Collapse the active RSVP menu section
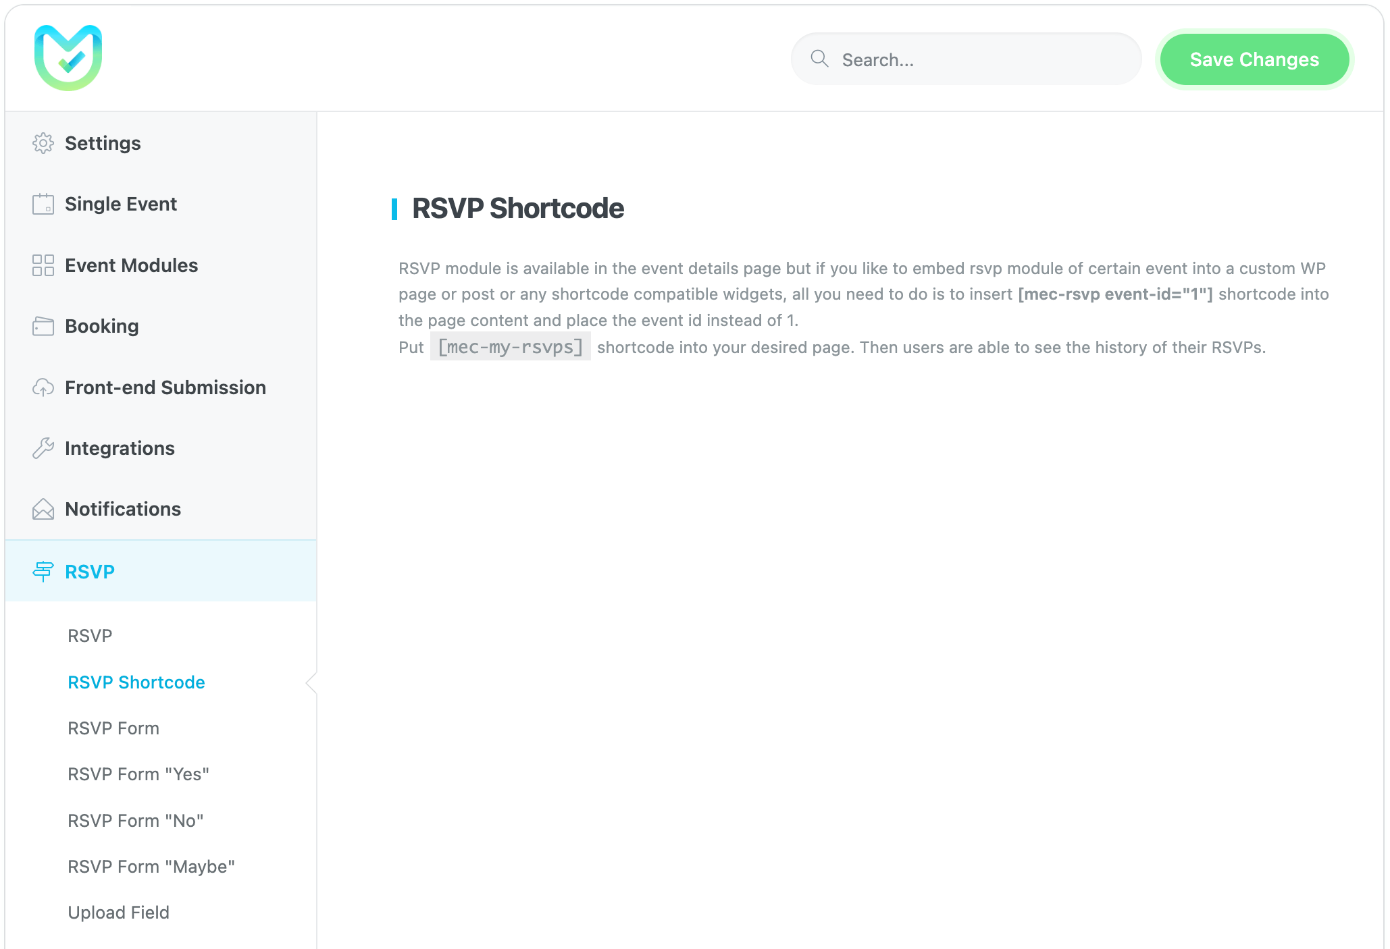 point(90,572)
